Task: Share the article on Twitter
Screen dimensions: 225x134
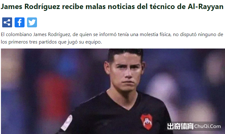Action: click(x=32, y=22)
